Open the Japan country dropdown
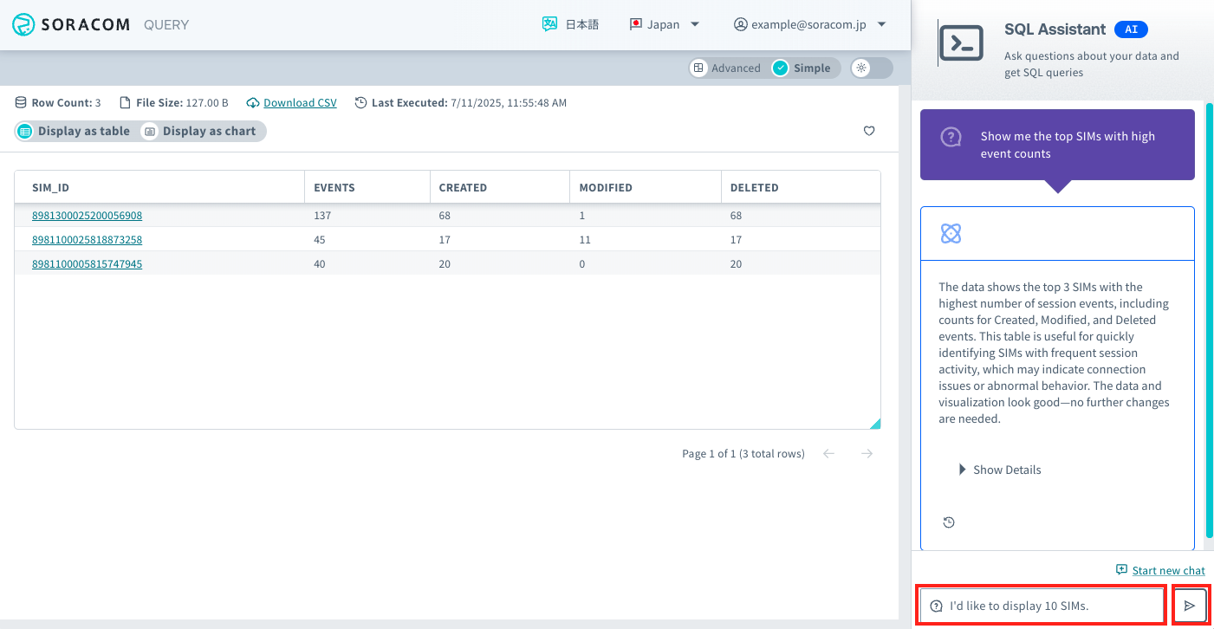The image size is (1214, 629). point(665,24)
